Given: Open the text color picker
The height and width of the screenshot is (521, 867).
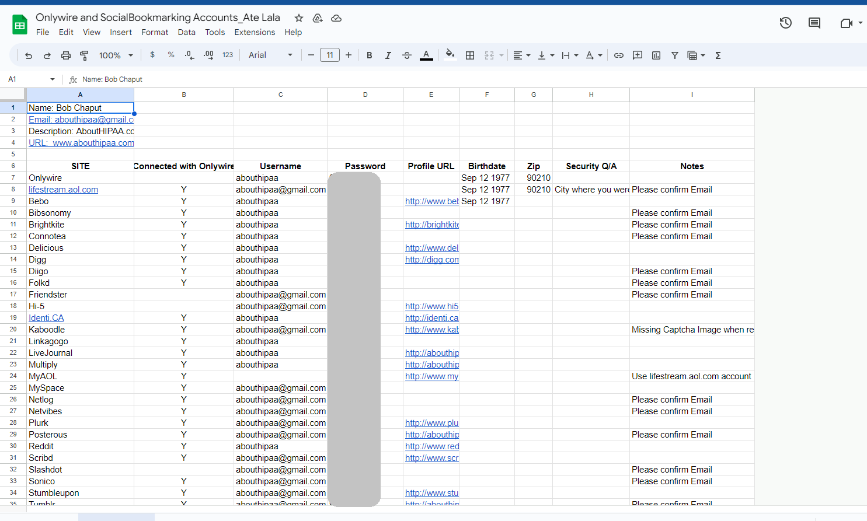Looking at the screenshot, I should coord(427,55).
